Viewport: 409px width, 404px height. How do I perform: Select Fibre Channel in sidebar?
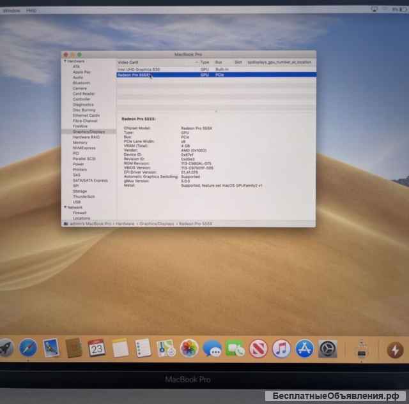click(x=85, y=121)
